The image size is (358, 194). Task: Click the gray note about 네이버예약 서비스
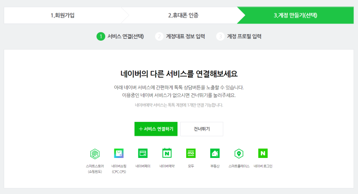pos(179,105)
